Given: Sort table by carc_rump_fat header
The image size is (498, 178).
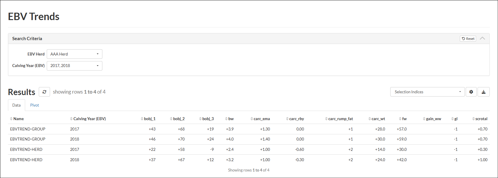Looking at the screenshot, I should click(340, 119).
